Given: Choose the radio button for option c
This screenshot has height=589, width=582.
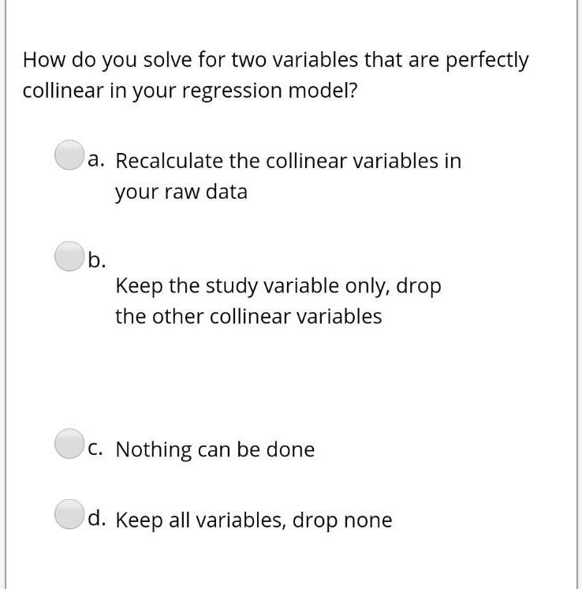Looking at the screenshot, I should (69, 444).
